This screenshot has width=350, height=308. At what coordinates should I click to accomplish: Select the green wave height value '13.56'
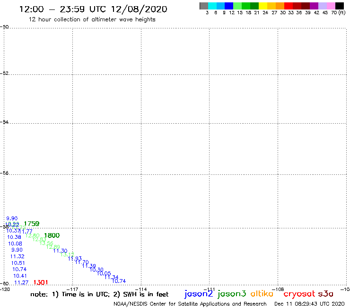click(46, 243)
